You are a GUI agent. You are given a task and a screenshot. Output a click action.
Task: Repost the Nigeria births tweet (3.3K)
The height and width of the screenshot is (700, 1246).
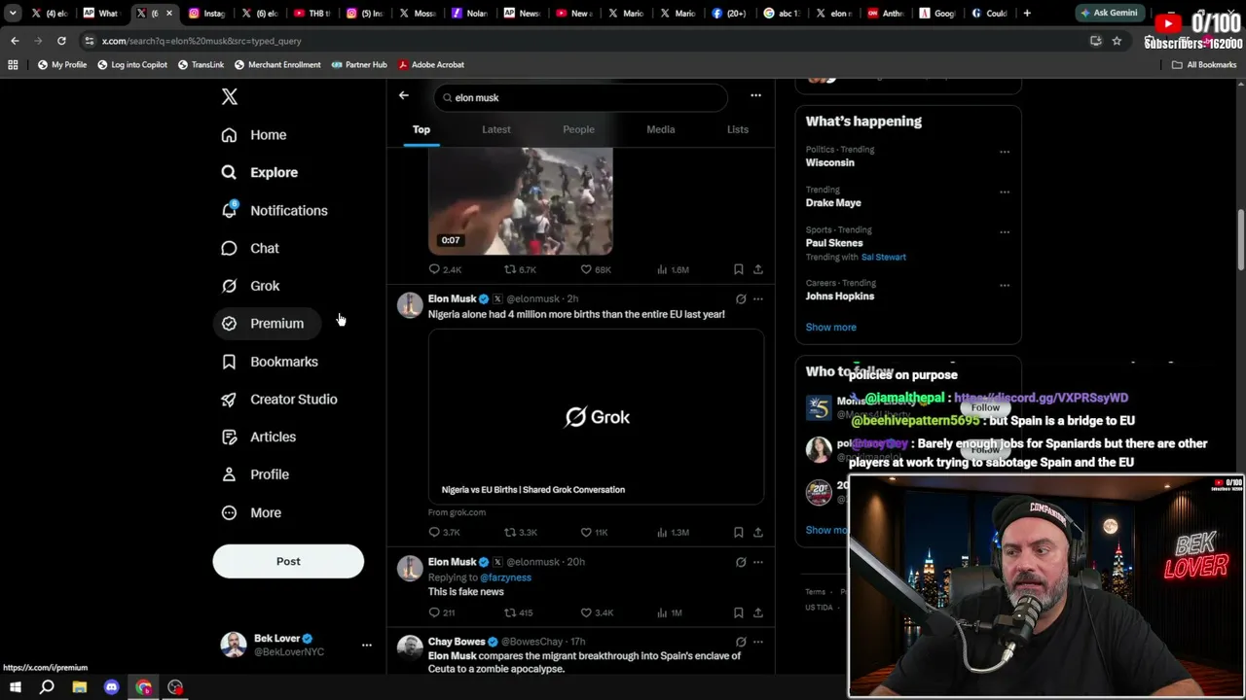[x=520, y=532]
